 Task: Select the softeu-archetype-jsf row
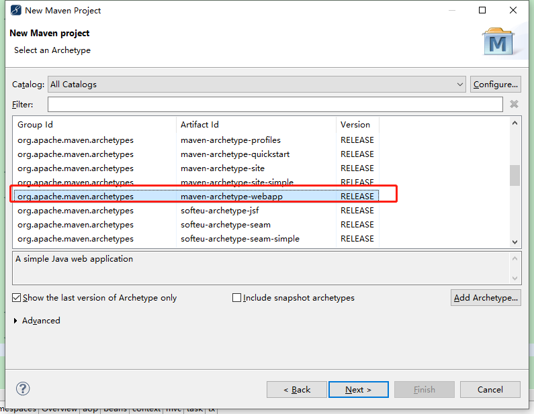196,211
